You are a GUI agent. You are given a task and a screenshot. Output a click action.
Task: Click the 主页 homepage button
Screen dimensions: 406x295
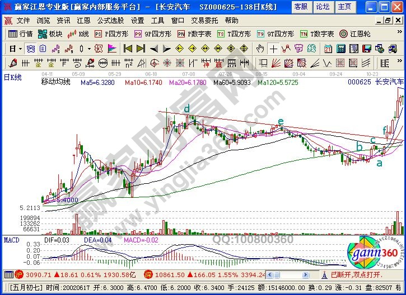(344, 7)
